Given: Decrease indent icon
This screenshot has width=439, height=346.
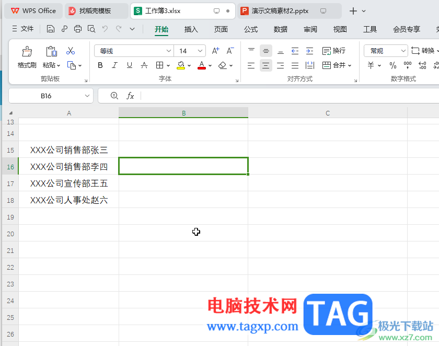Looking at the screenshot, I should tap(295, 51).
